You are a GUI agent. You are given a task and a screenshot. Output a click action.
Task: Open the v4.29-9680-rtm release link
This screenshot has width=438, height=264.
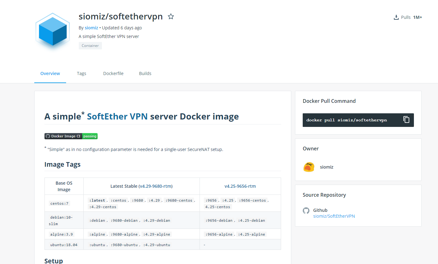click(x=155, y=186)
